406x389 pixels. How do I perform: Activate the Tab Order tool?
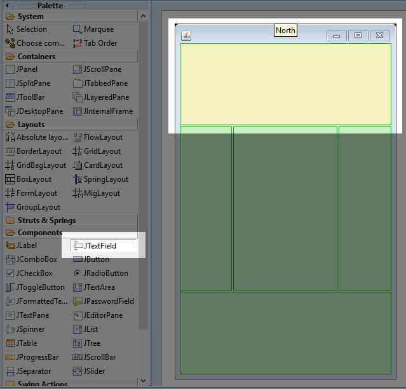point(95,43)
